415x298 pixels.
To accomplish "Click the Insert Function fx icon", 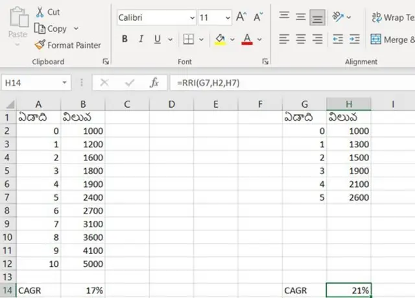I will click(154, 82).
